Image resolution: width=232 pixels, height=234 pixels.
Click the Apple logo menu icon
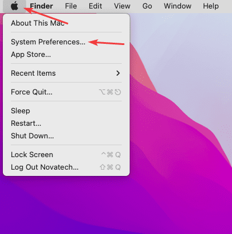click(x=14, y=6)
